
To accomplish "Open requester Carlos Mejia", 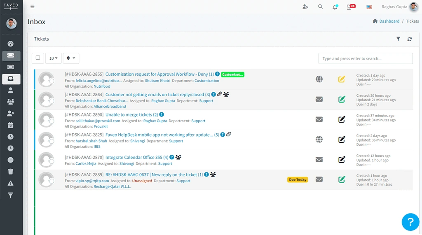I will [86, 164].
